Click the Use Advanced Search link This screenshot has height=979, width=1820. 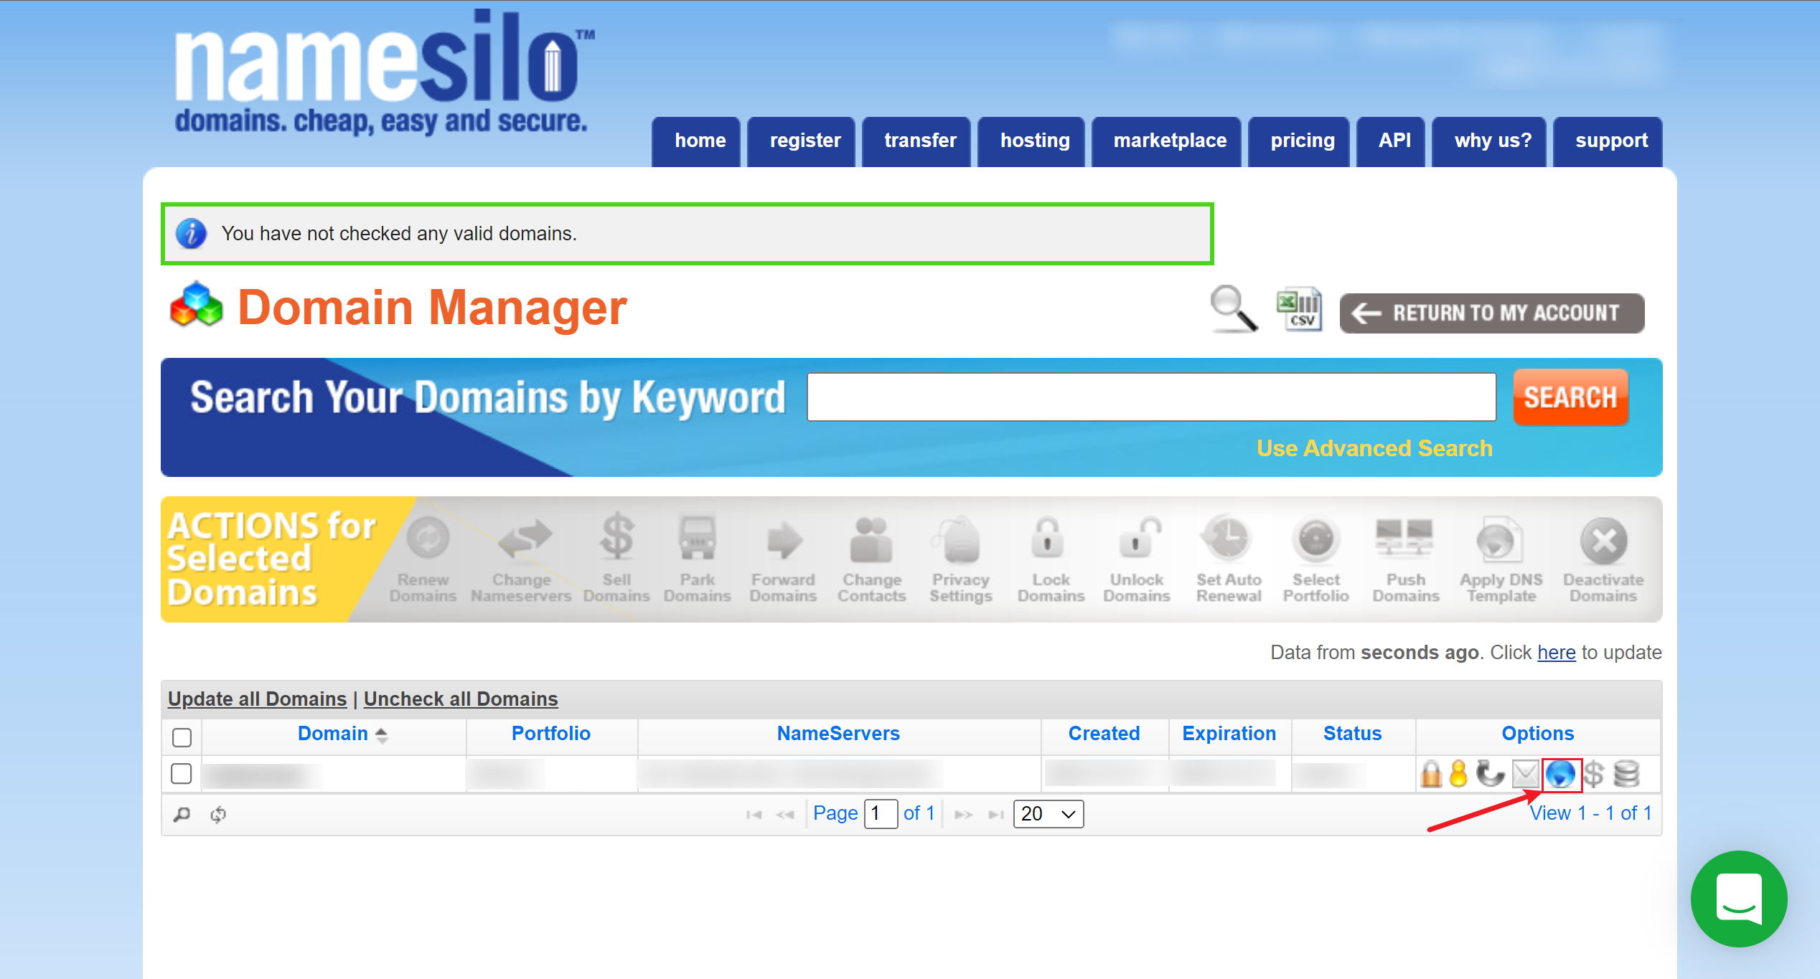[1374, 448]
